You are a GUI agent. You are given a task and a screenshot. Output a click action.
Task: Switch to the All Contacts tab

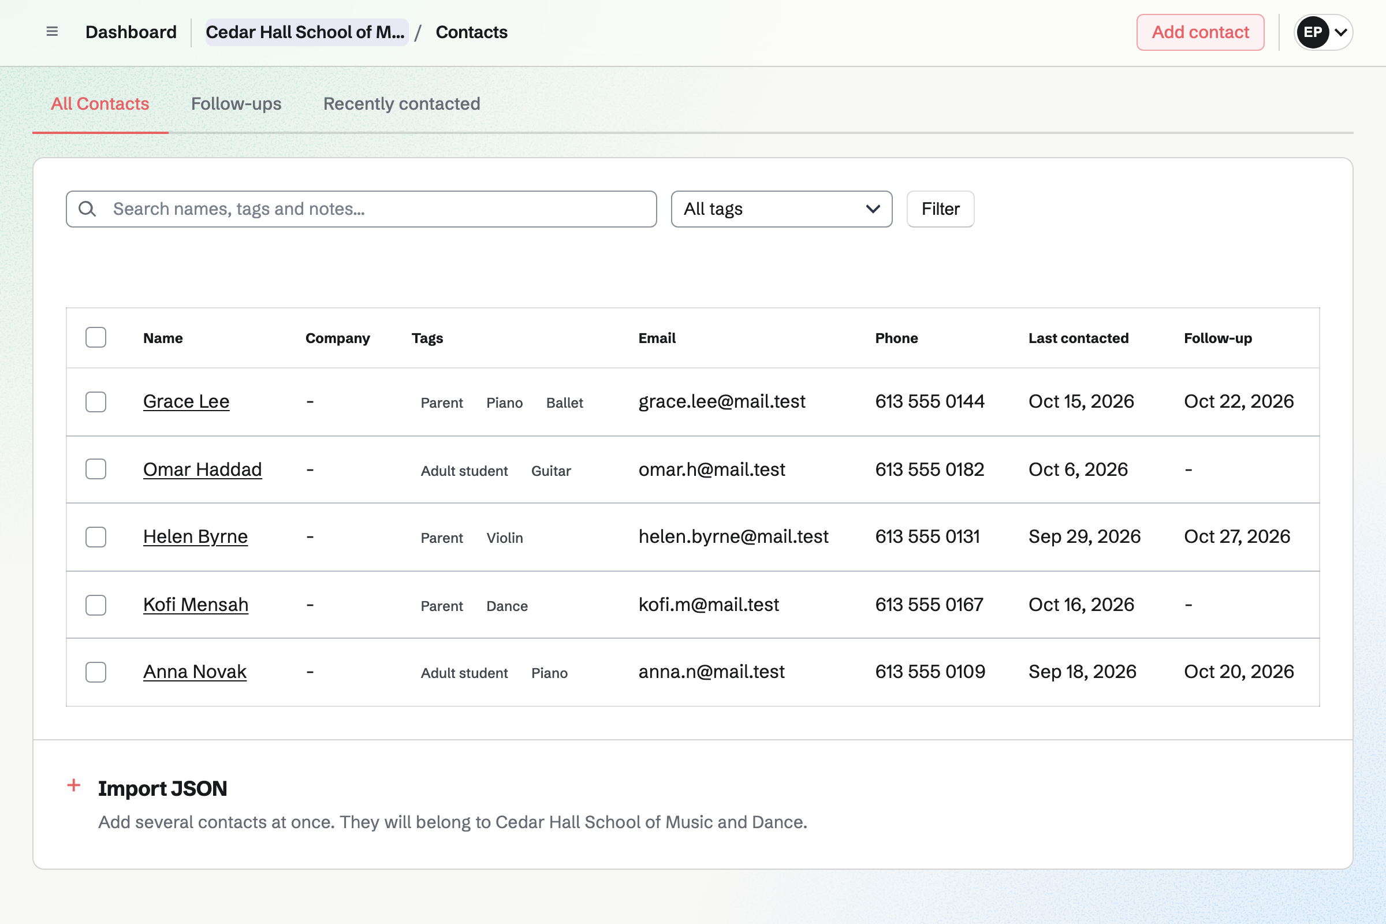(x=100, y=104)
